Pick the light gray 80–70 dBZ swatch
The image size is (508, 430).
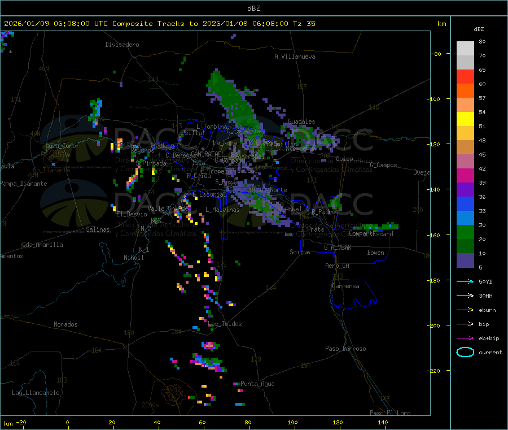coord(465,49)
